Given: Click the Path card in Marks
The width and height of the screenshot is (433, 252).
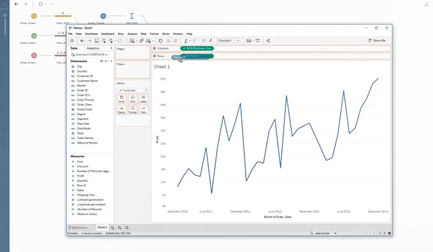Looking at the screenshot, I should pos(143,110).
